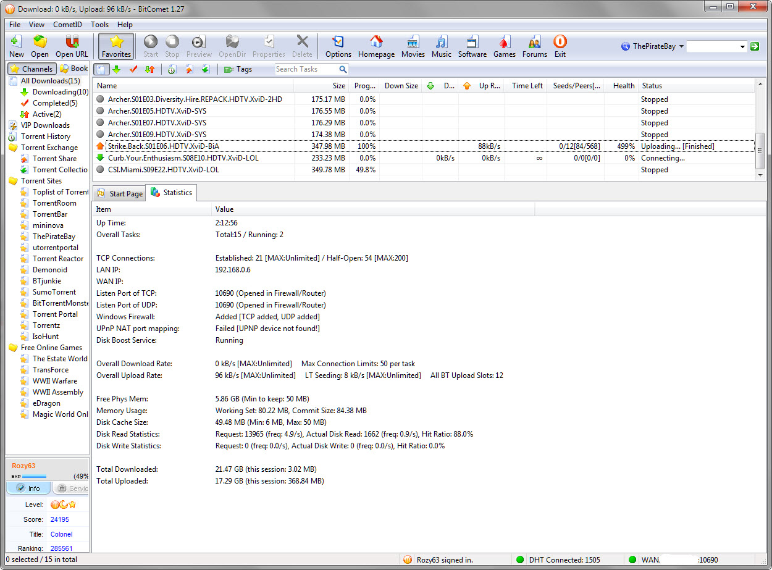Filter by active tasks up-down arrows

coord(149,69)
